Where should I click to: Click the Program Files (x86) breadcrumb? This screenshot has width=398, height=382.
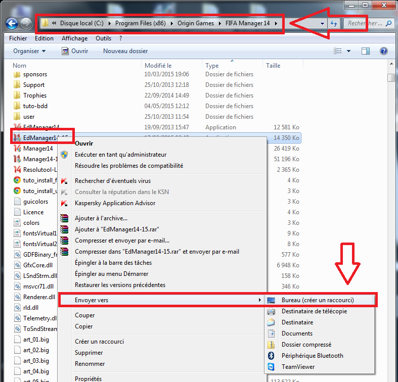point(141,23)
